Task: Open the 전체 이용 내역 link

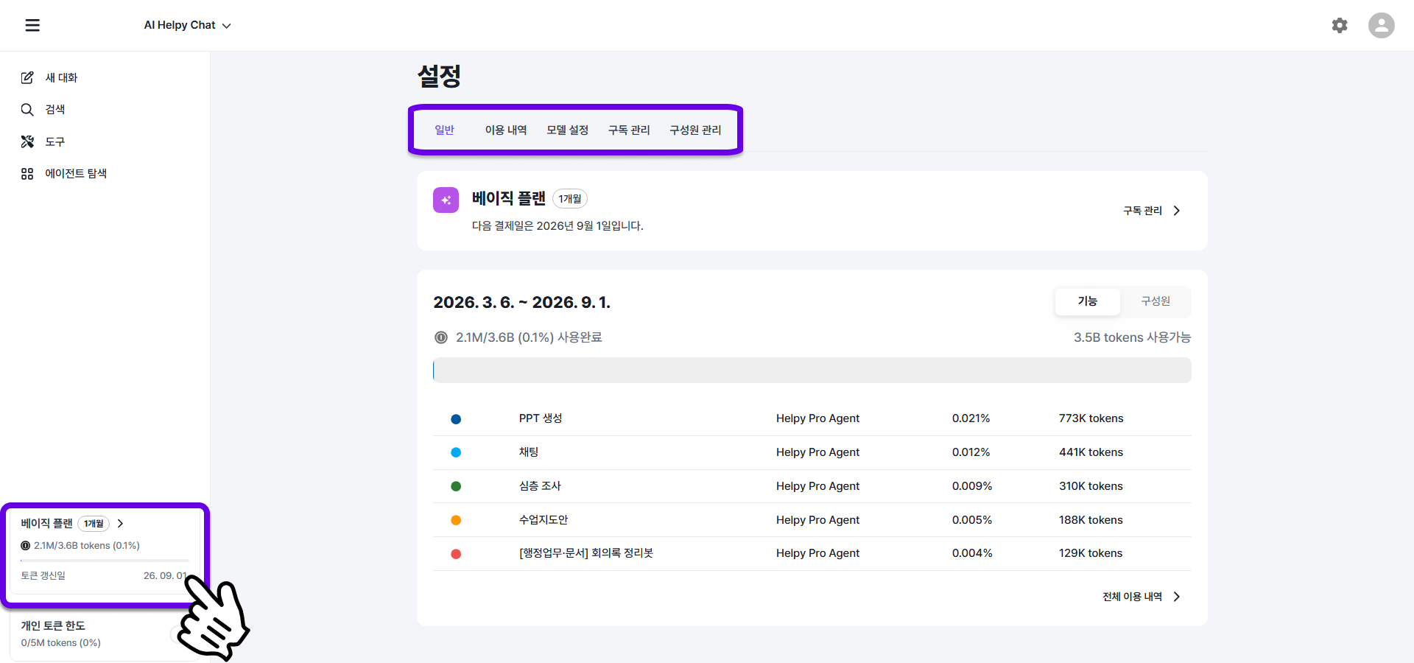Action: (1132, 597)
